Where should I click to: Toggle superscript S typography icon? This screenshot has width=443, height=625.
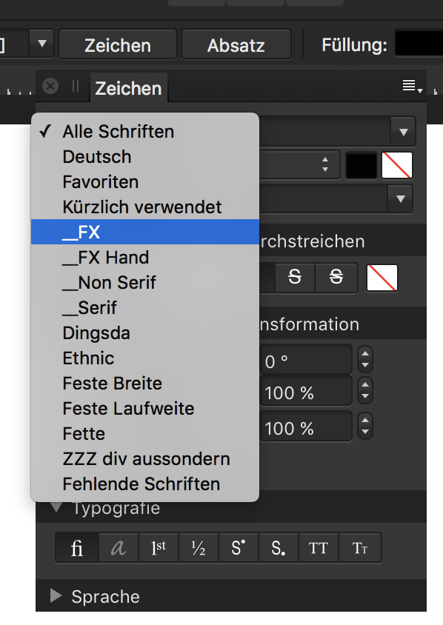click(238, 548)
